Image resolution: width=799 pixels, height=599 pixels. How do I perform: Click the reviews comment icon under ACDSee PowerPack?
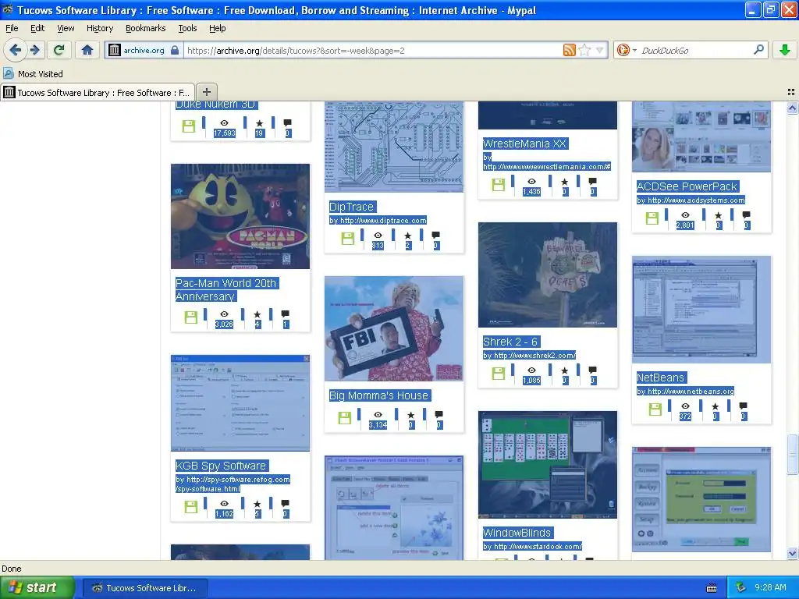(747, 214)
